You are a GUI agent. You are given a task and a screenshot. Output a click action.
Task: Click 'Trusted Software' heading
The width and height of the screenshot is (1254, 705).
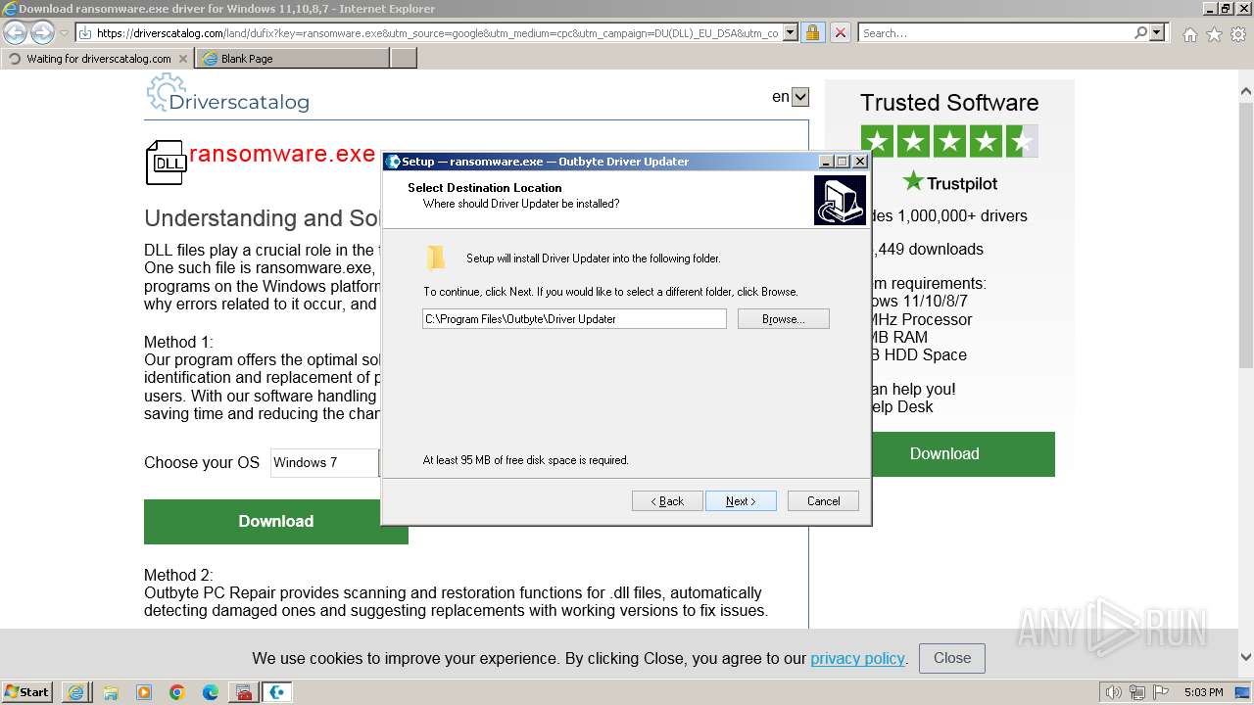949,103
